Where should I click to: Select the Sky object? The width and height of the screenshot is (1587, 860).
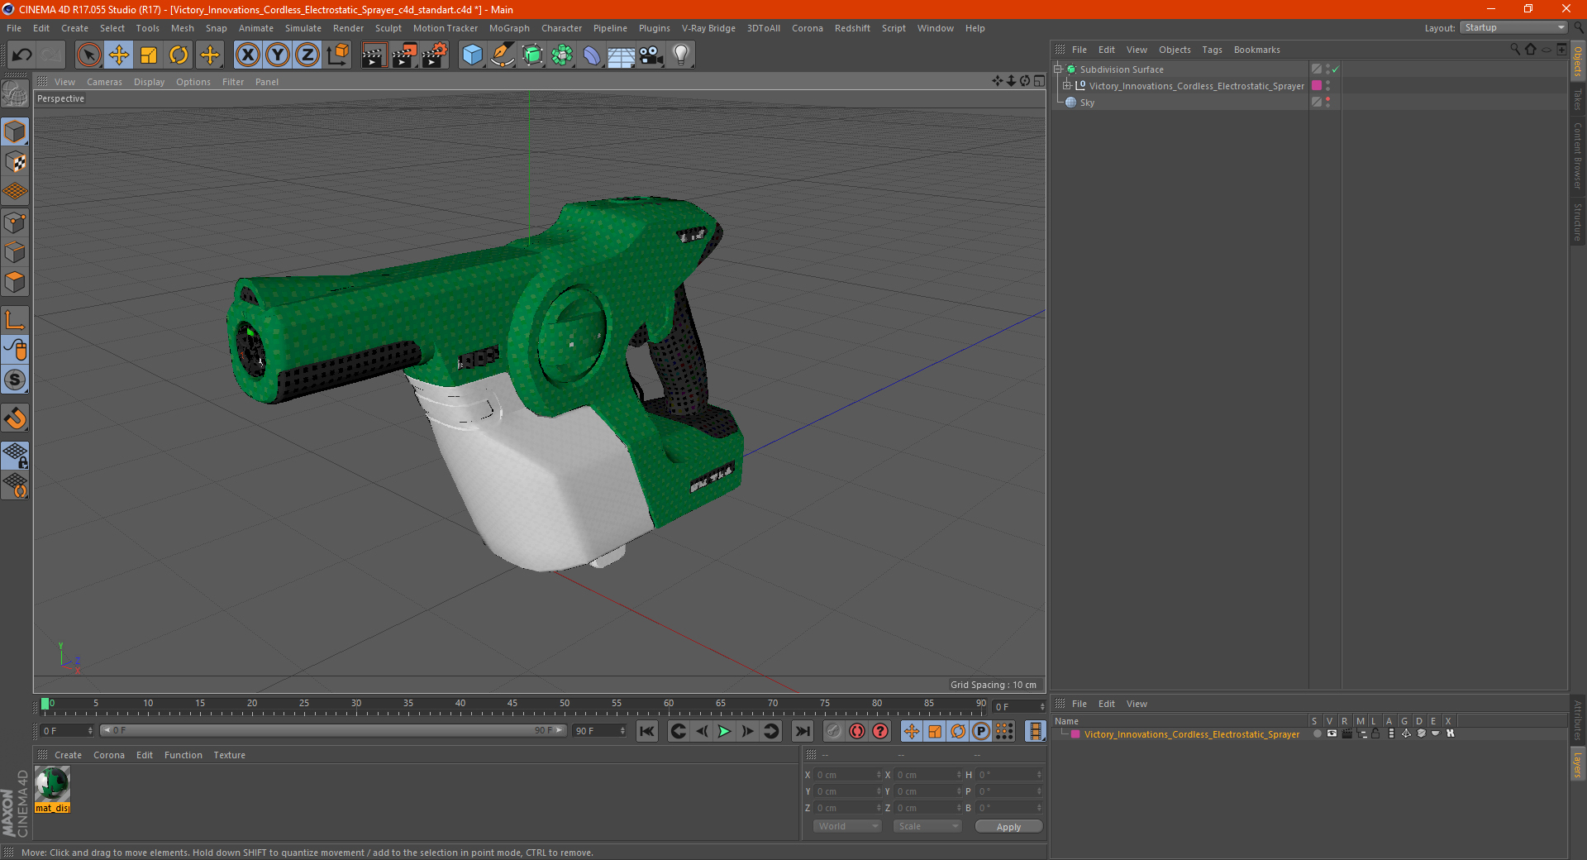point(1087,103)
